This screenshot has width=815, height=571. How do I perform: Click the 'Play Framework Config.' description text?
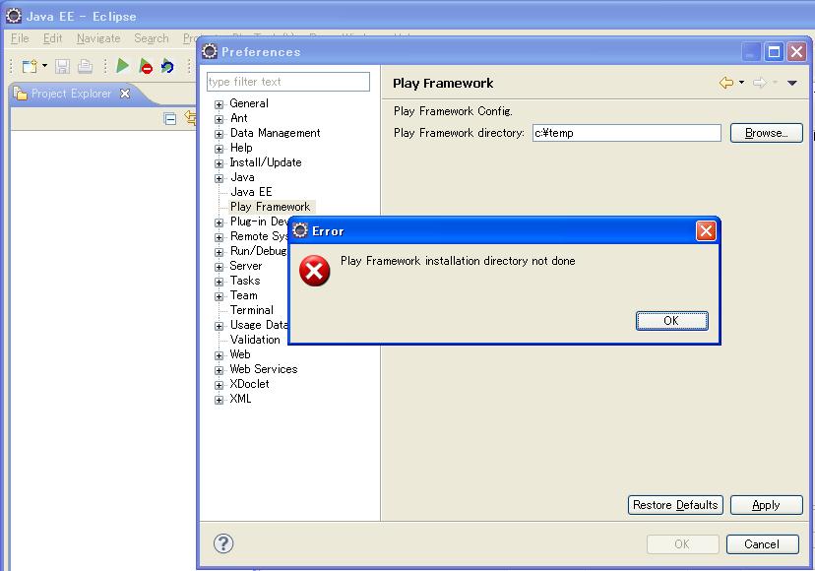coord(453,111)
